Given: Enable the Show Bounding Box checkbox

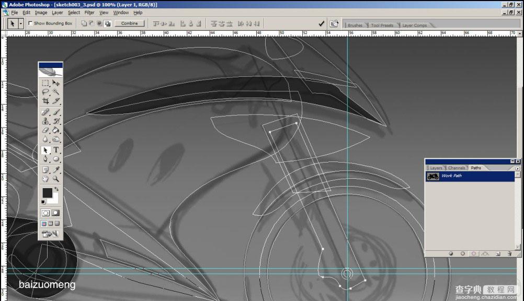Looking at the screenshot, I should pyautogui.click(x=30, y=24).
